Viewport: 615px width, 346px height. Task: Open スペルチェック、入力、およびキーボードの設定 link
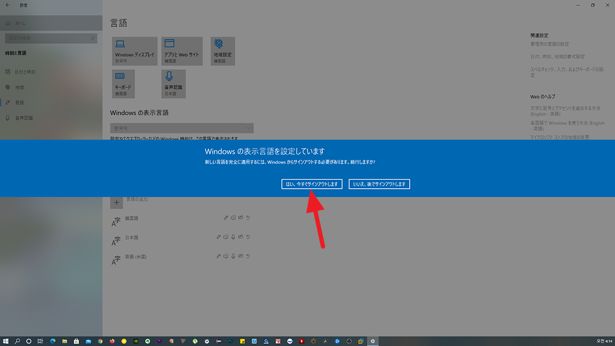[567, 72]
